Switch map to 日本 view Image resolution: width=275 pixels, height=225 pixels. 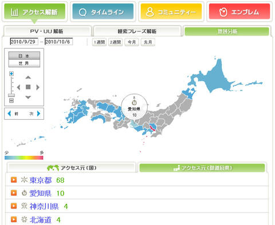point(24,56)
